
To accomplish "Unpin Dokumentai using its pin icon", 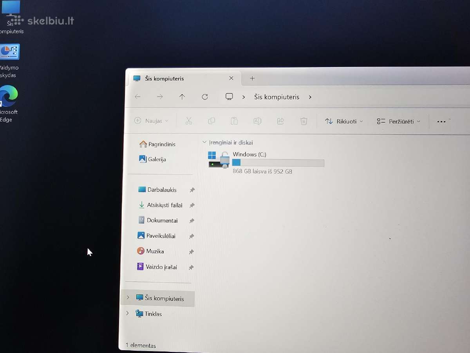I will (192, 221).
